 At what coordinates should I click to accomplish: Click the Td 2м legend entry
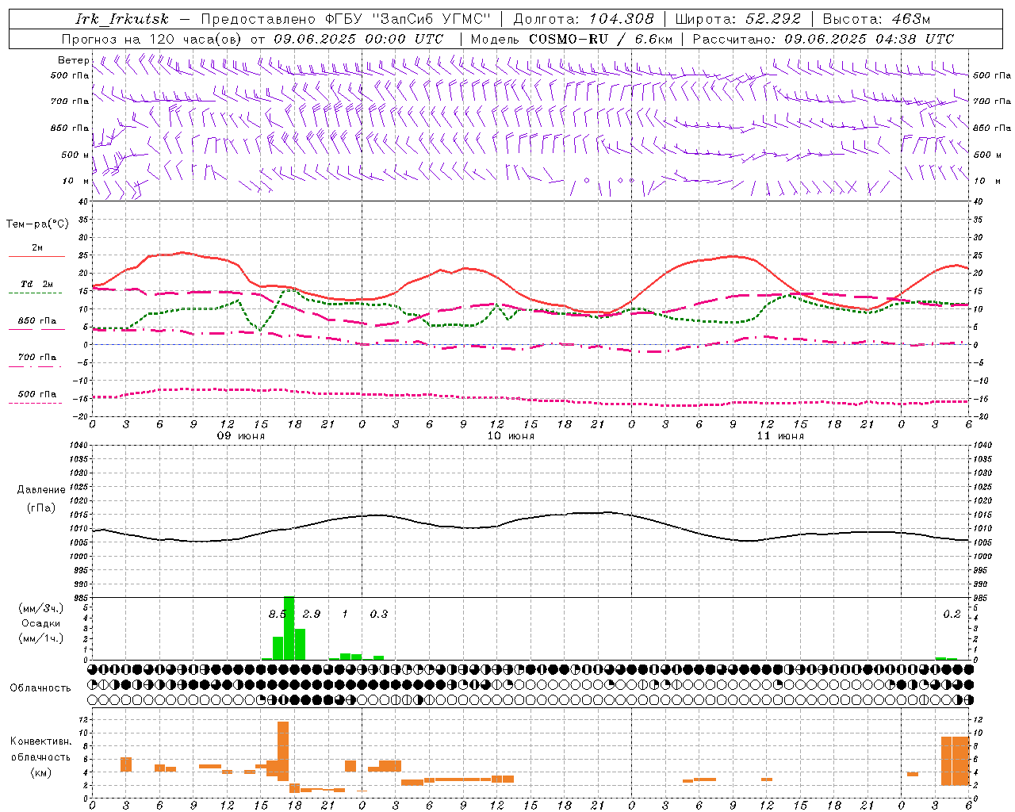pyautogui.click(x=36, y=284)
